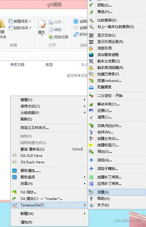Viewport: 146px width, 227px height.
Task: Click the Revision graph (版本分支图) icon
Action: coord(91,61)
